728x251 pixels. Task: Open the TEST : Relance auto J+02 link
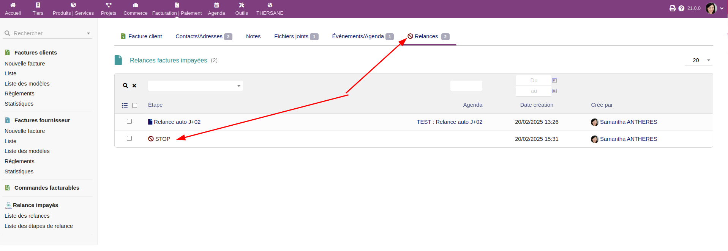click(449, 122)
